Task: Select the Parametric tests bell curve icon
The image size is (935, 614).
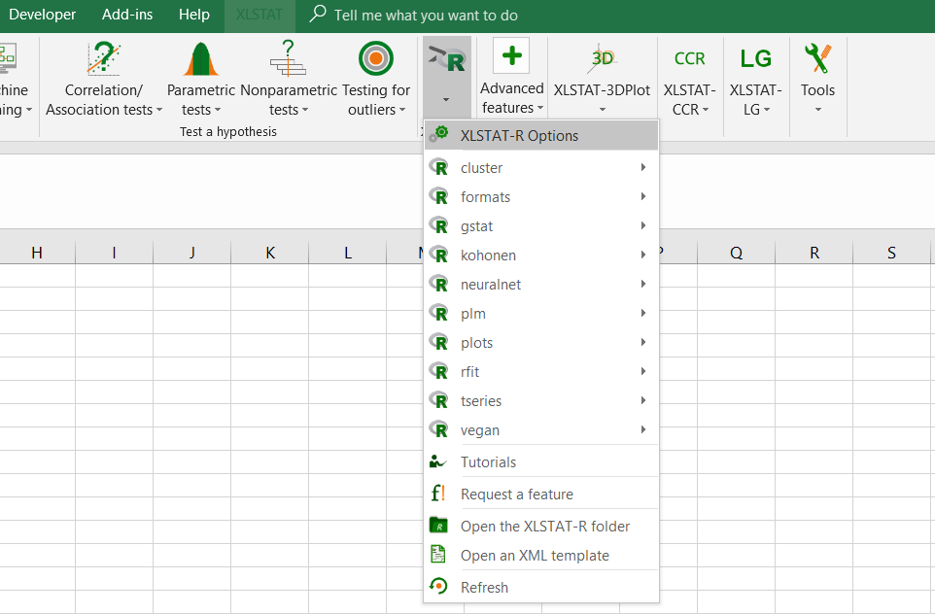Action: click(201, 59)
